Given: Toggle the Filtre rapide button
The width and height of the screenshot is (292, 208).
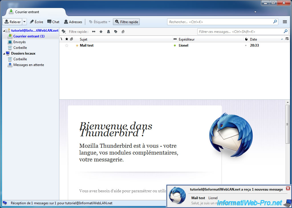Looking at the screenshot, I should [x=126, y=22].
